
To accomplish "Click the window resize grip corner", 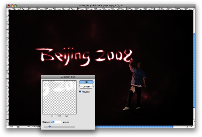I will [x=194, y=127].
